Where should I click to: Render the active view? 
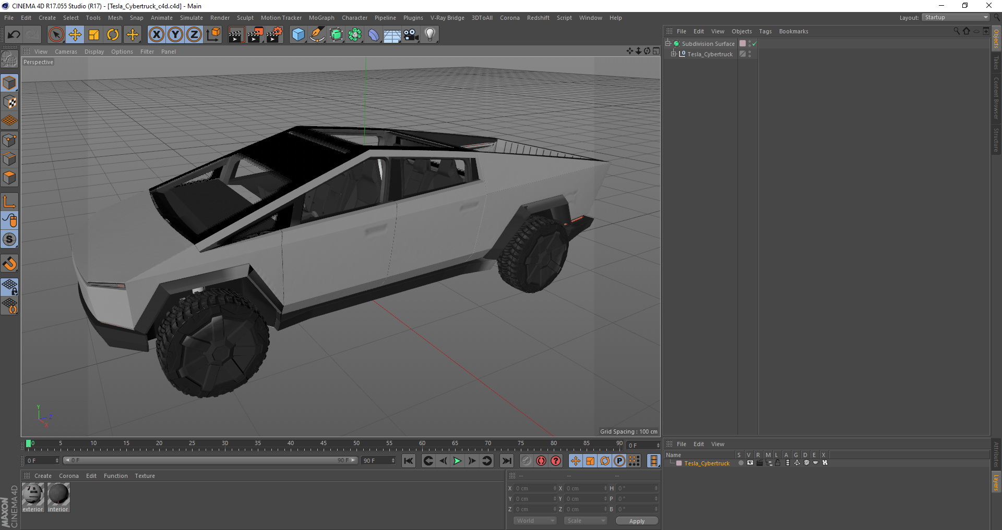236,35
